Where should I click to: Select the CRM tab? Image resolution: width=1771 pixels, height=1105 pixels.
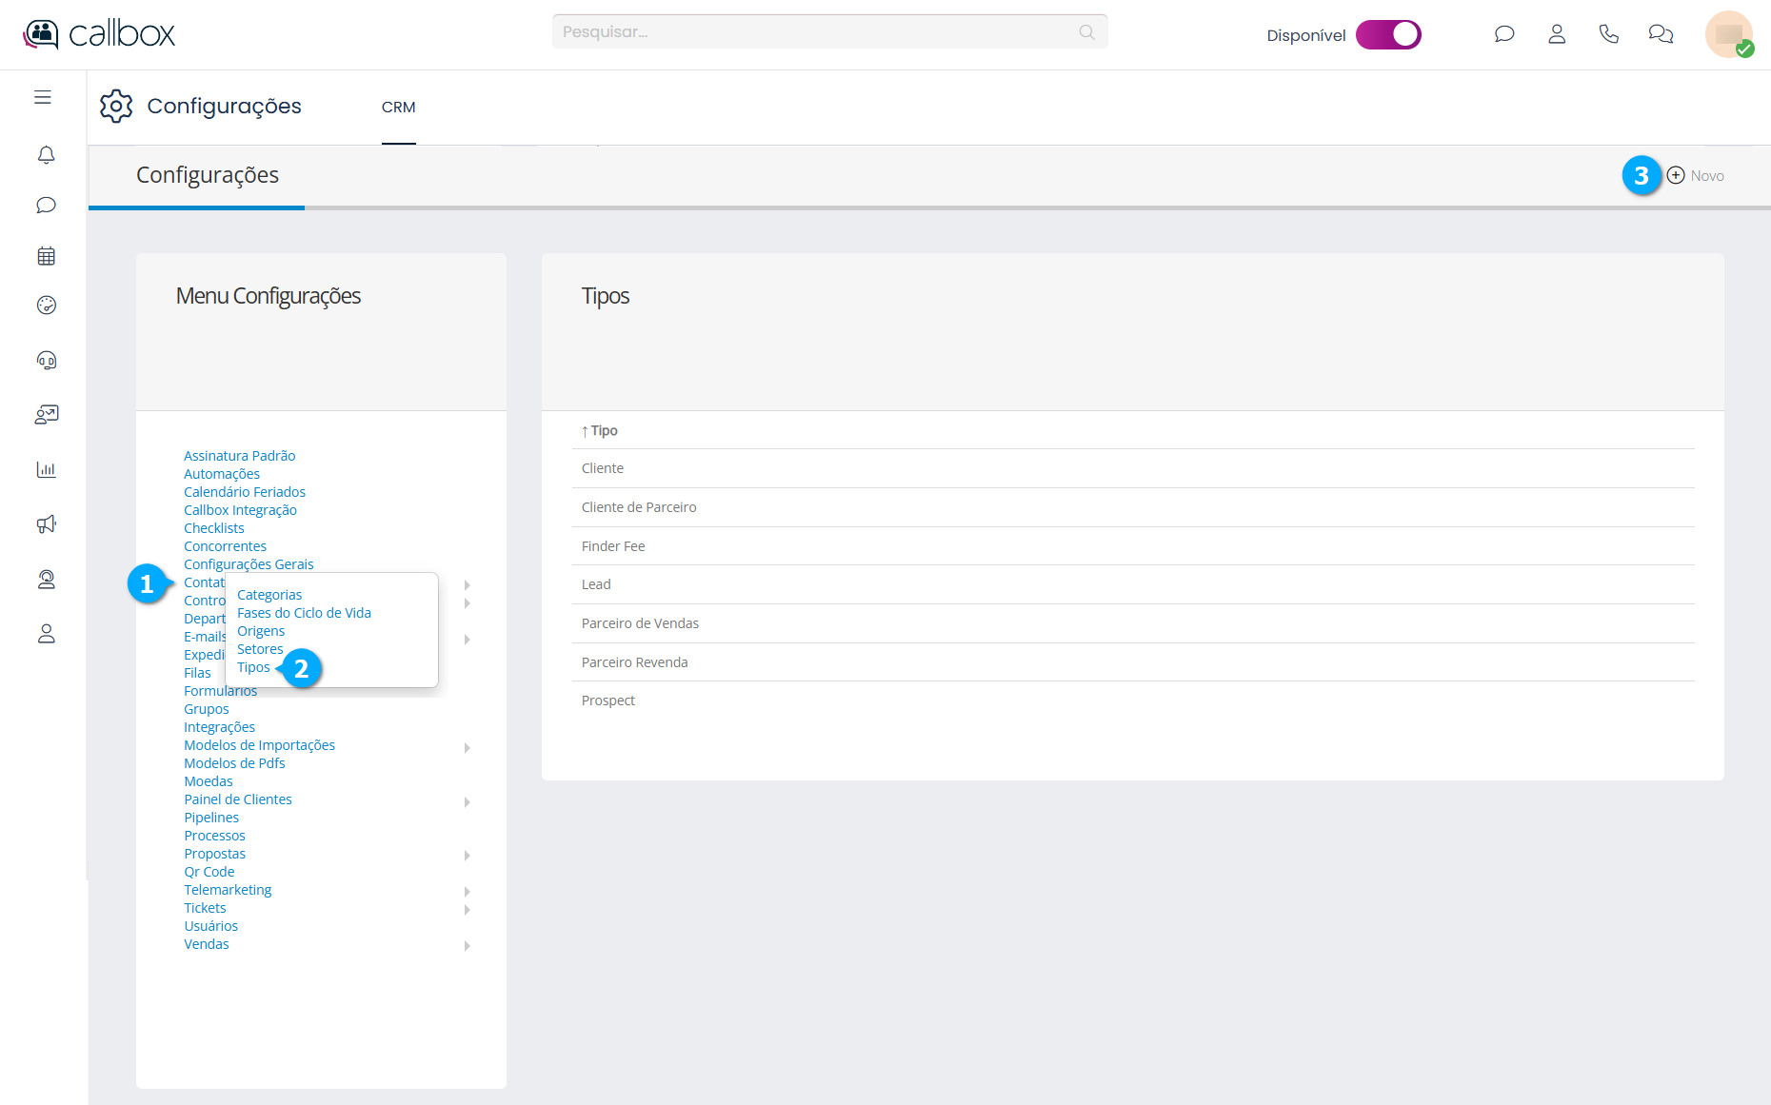[x=398, y=108]
